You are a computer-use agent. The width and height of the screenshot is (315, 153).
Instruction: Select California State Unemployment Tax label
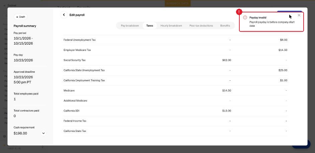tap(84, 70)
